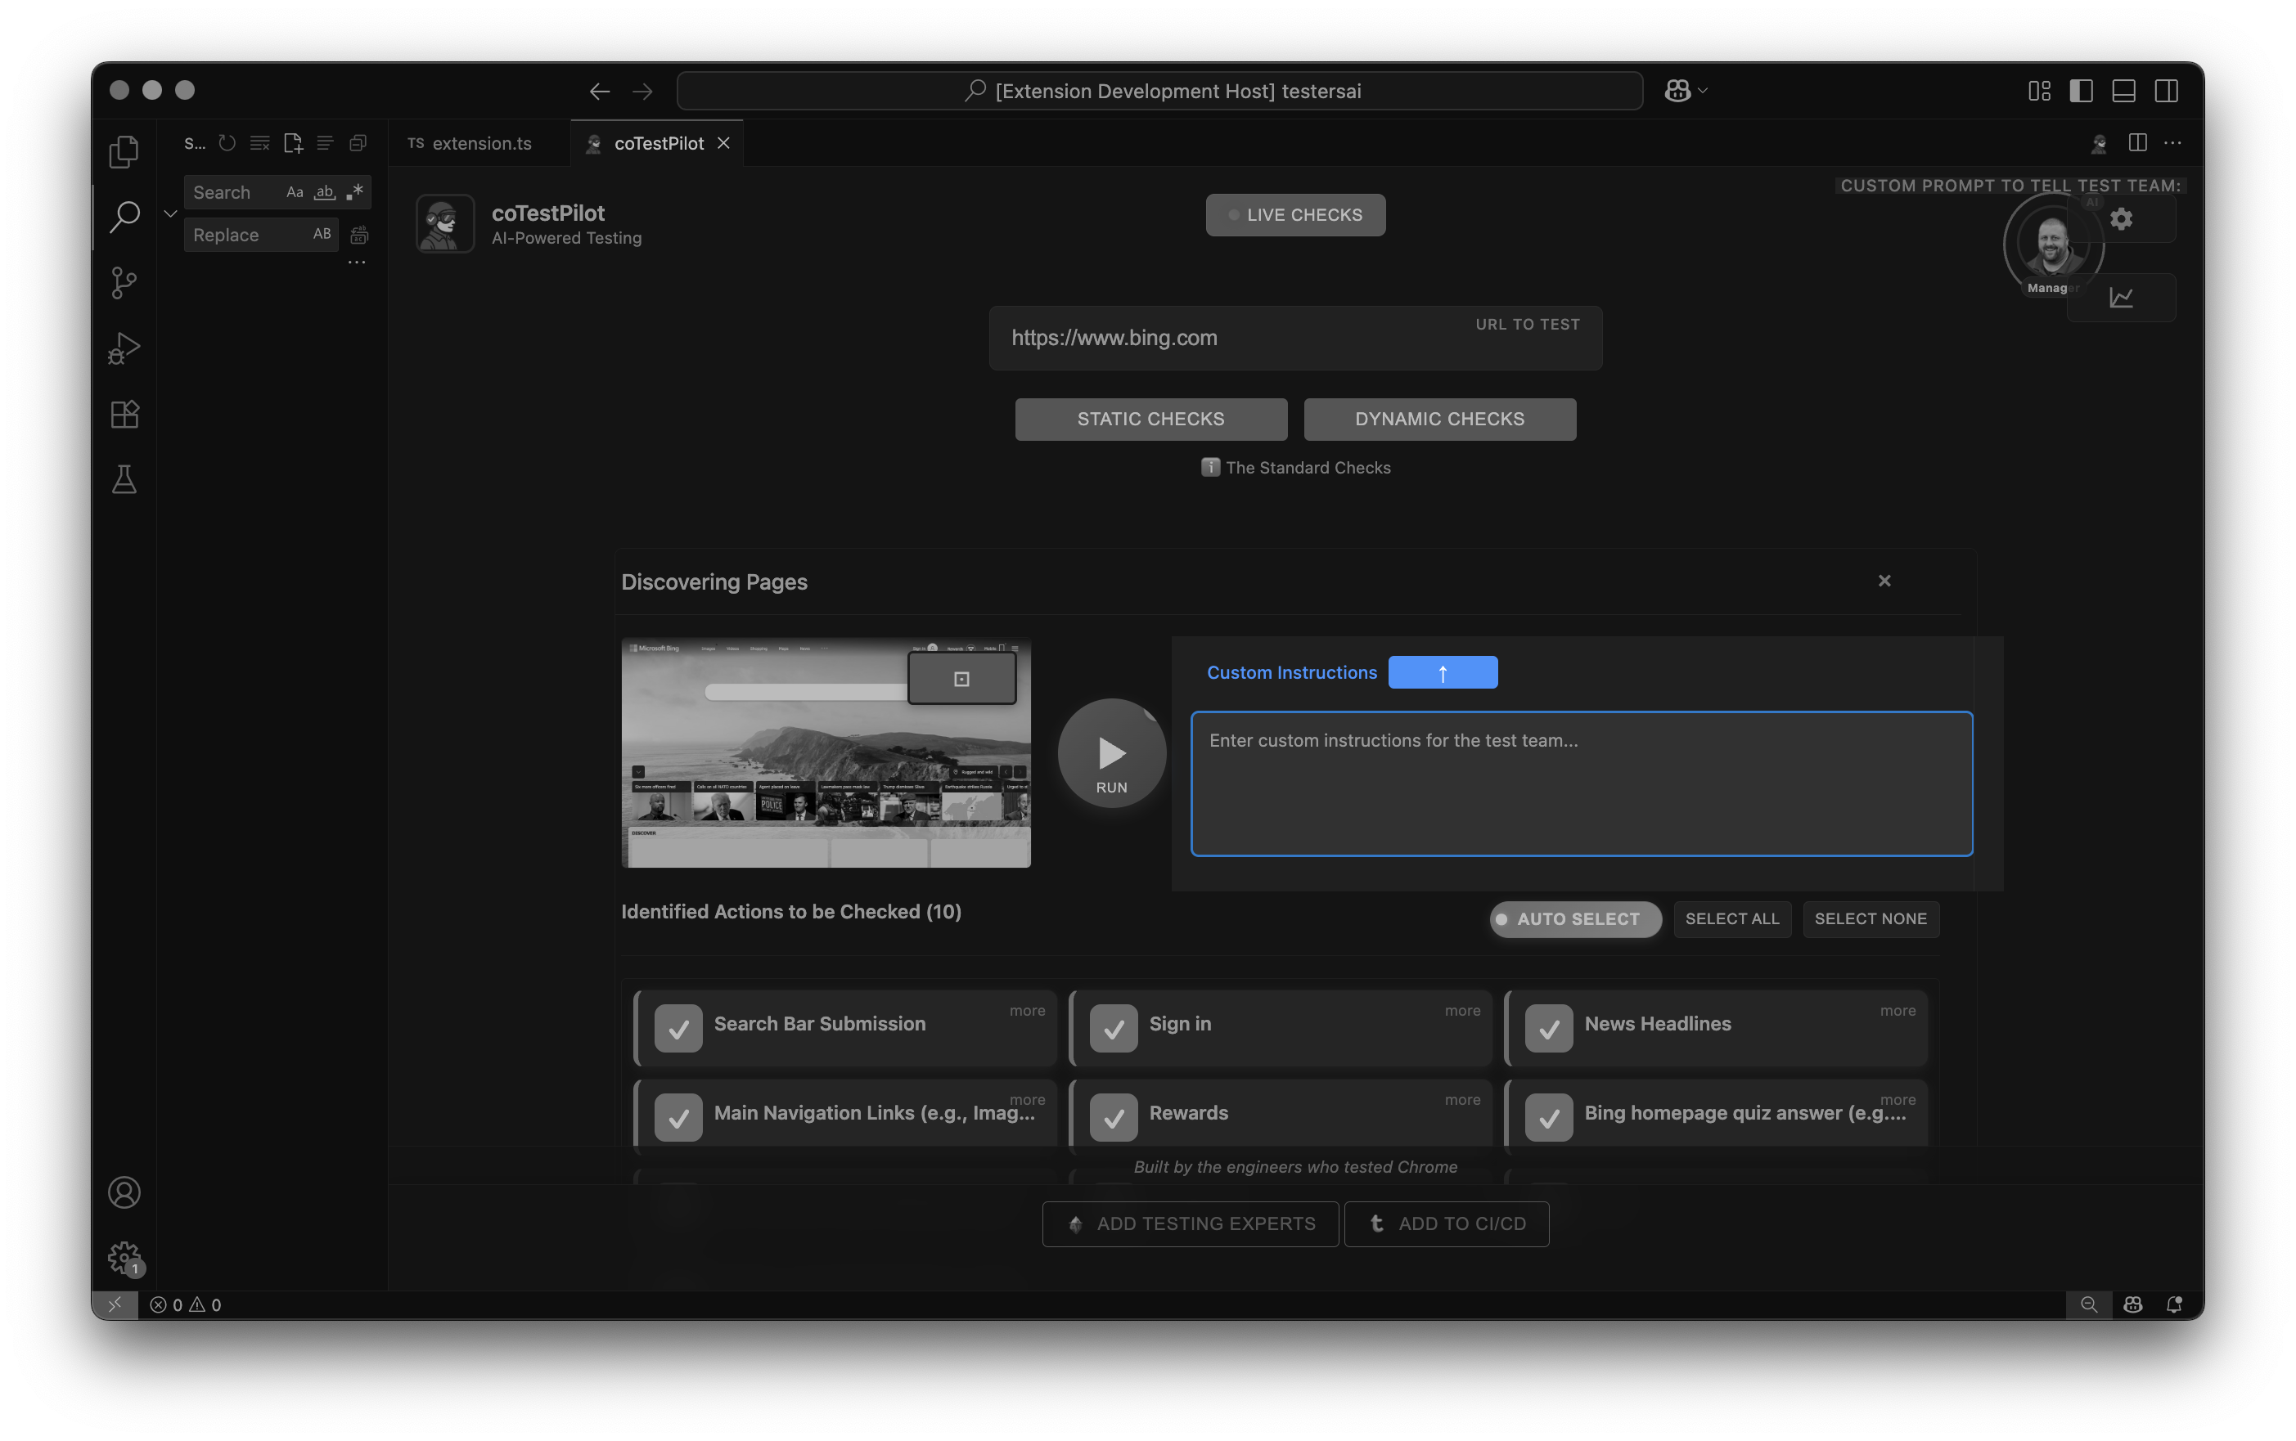
Task: Collapse the Replace toggle chevron
Action: click(171, 213)
